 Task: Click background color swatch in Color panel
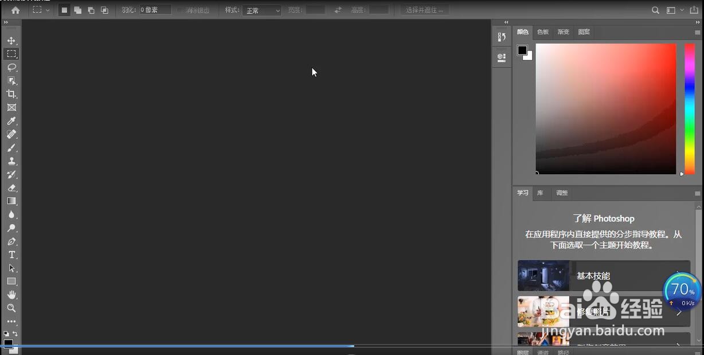[529, 57]
